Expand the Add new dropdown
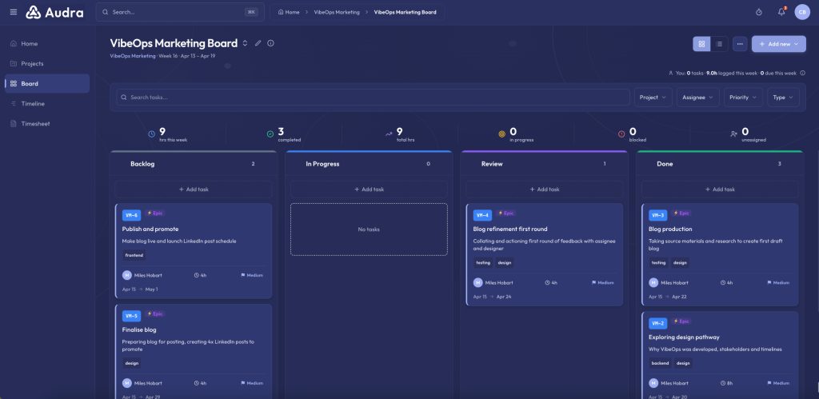819x399 pixels. pos(779,44)
